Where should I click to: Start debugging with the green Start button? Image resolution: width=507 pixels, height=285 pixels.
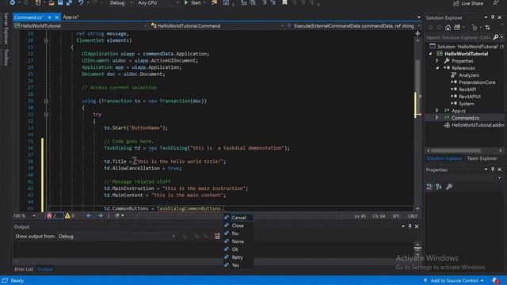coord(193,3)
